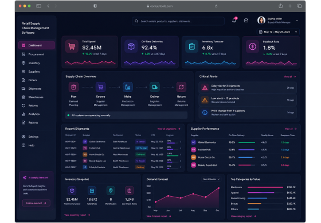
Task: Open the inbox mail icon
Action: pyautogui.click(x=246, y=21)
